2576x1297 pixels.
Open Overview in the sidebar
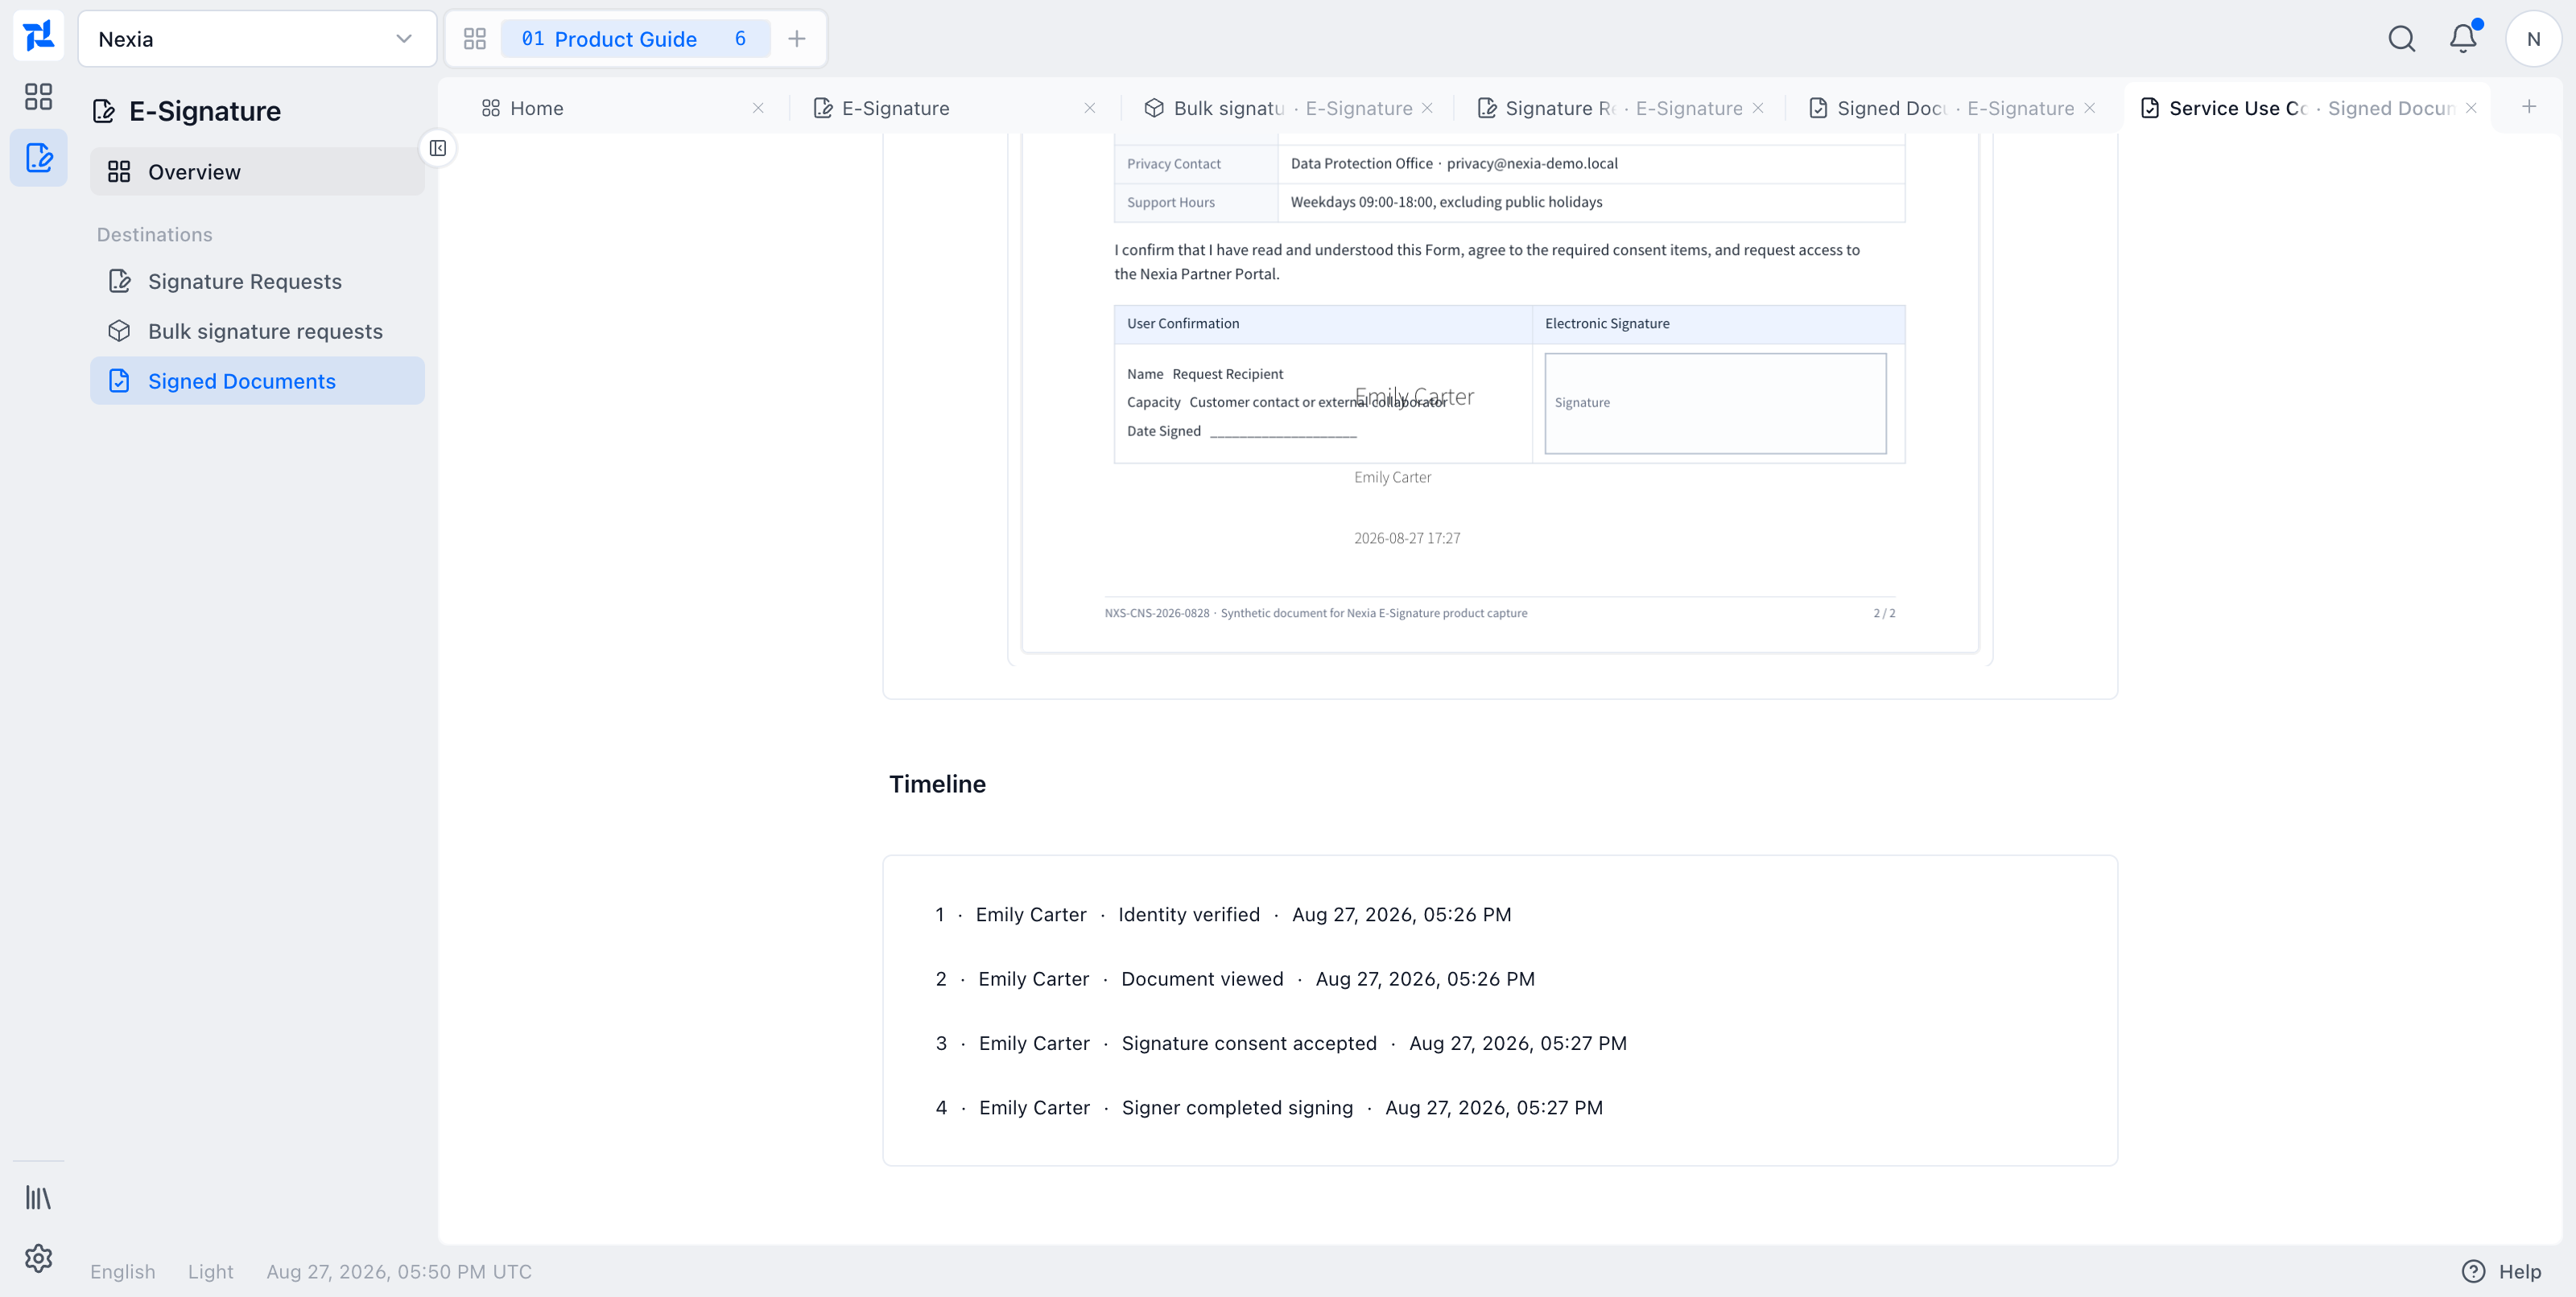click(x=257, y=172)
